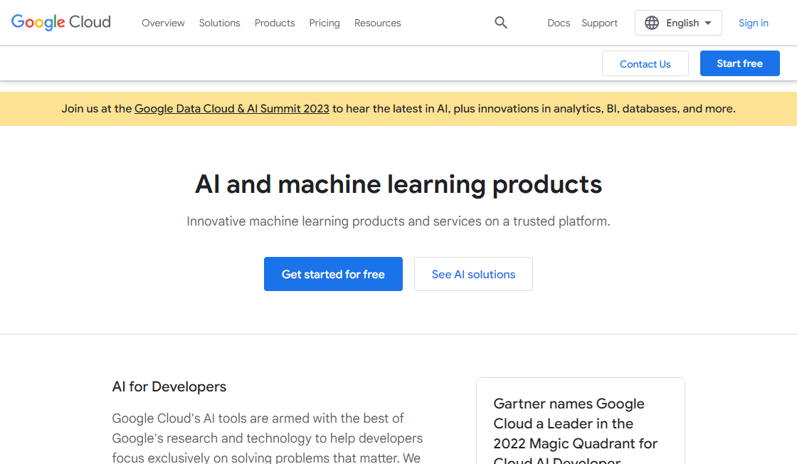The height and width of the screenshot is (464, 797).
Task: Click the Google Cloud logo
Action: [61, 23]
